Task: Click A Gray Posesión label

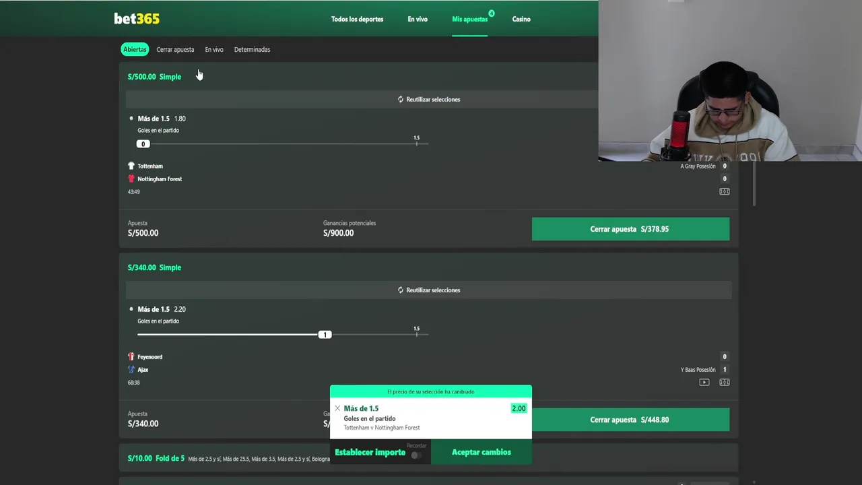Action: pyautogui.click(x=698, y=166)
